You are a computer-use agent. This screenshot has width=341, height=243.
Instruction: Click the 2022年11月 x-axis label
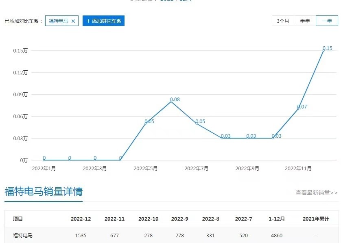pos(298,169)
